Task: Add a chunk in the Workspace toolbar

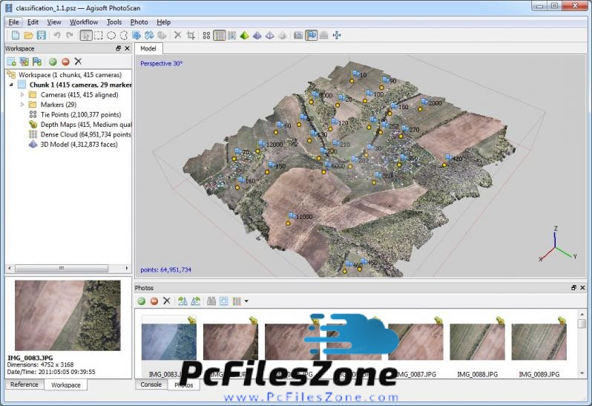Action: (x=12, y=62)
